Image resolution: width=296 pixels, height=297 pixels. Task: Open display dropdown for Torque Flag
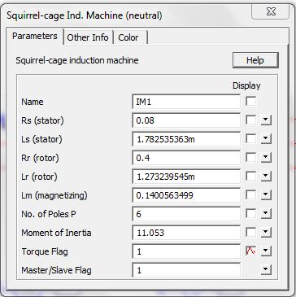click(x=266, y=251)
